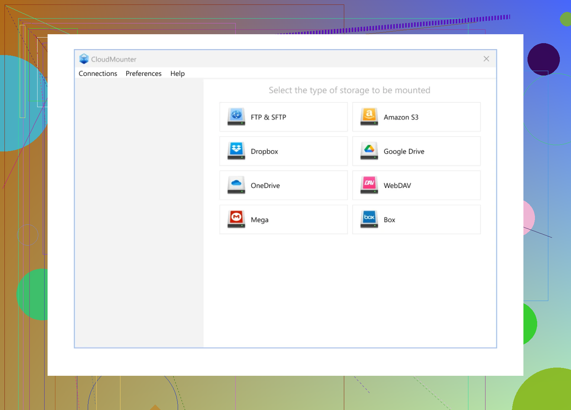Select the Google Drive label
Image resolution: width=571 pixels, height=410 pixels.
point(404,151)
